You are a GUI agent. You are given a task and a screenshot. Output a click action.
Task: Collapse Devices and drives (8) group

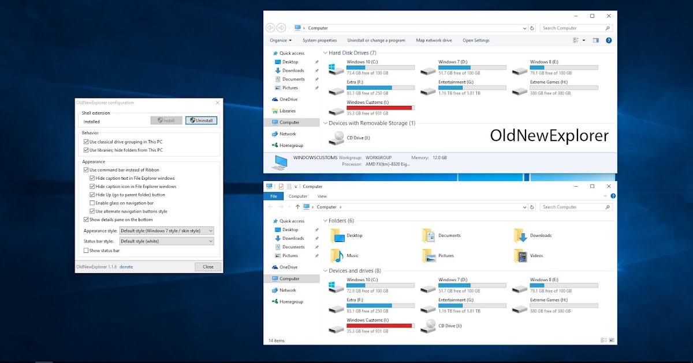(325, 271)
